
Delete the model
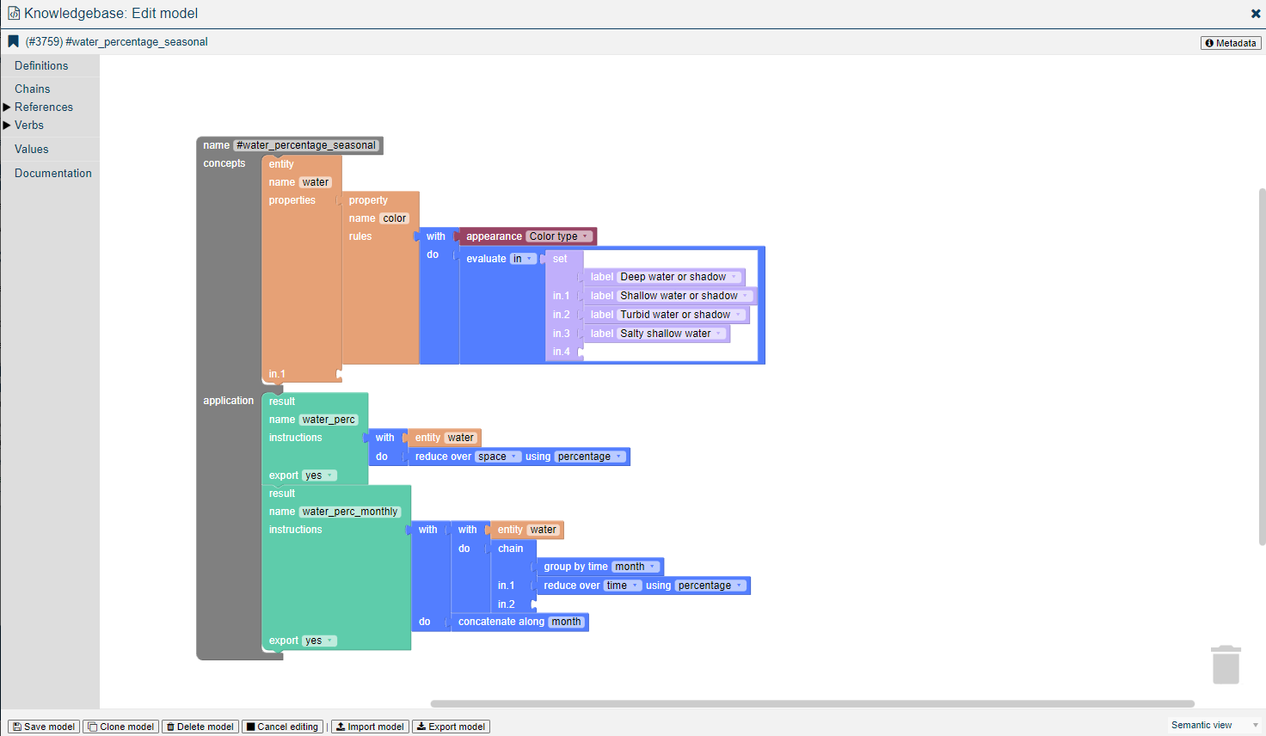[x=200, y=727]
